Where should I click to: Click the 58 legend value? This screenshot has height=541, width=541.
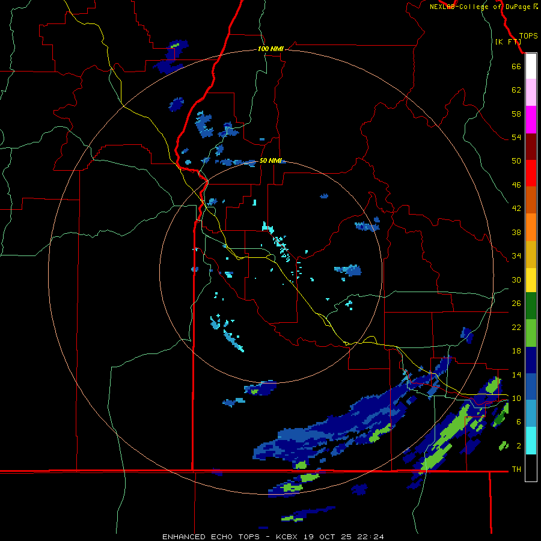tap(516, 114)
